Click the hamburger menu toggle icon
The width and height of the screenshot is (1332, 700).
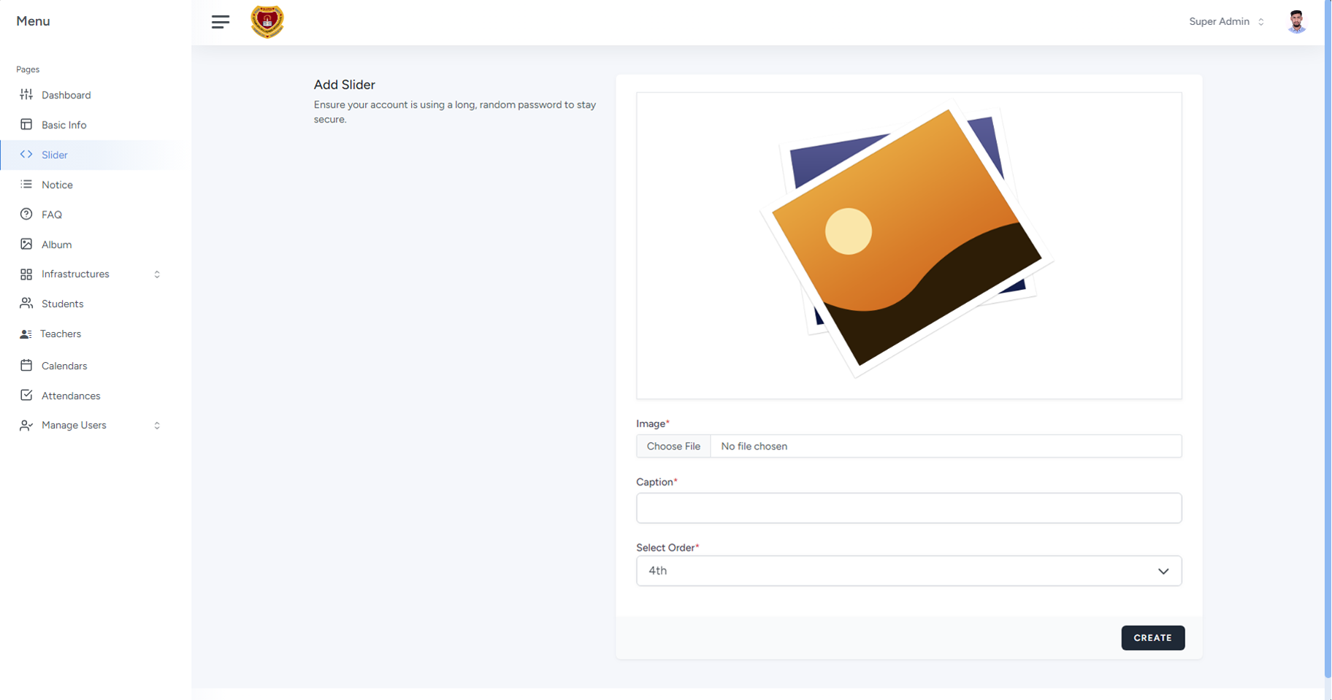220,22
